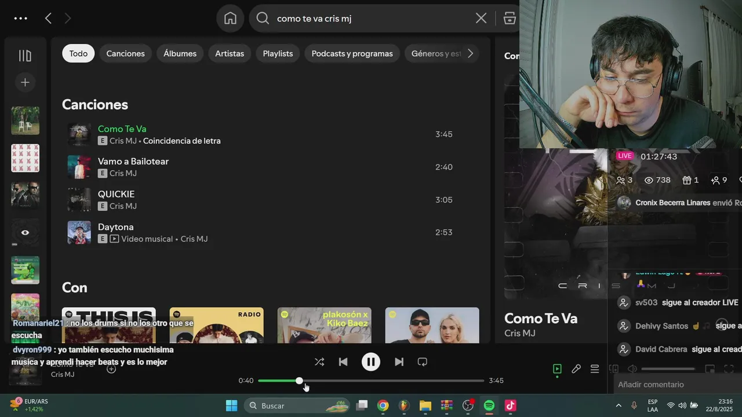Click the Daytona track cover image
The image size is (742, 417).
[79, 232]
